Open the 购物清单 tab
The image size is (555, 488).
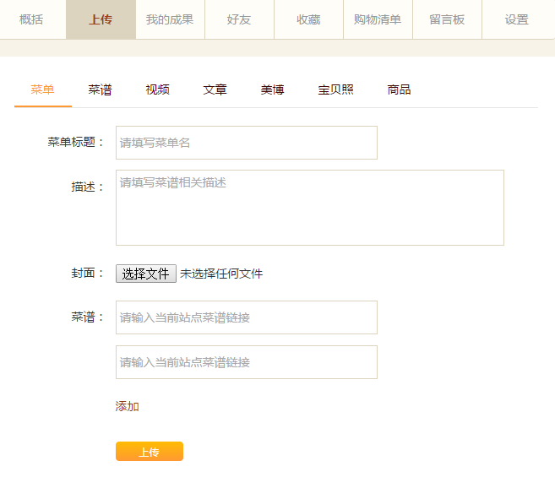(378, 19)
